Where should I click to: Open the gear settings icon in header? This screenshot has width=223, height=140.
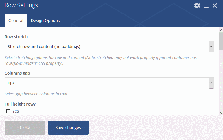click(x=197, y=5)
